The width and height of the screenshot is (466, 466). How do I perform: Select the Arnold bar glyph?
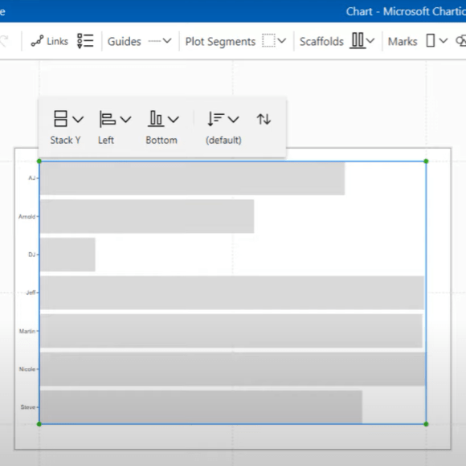point(147,216)
